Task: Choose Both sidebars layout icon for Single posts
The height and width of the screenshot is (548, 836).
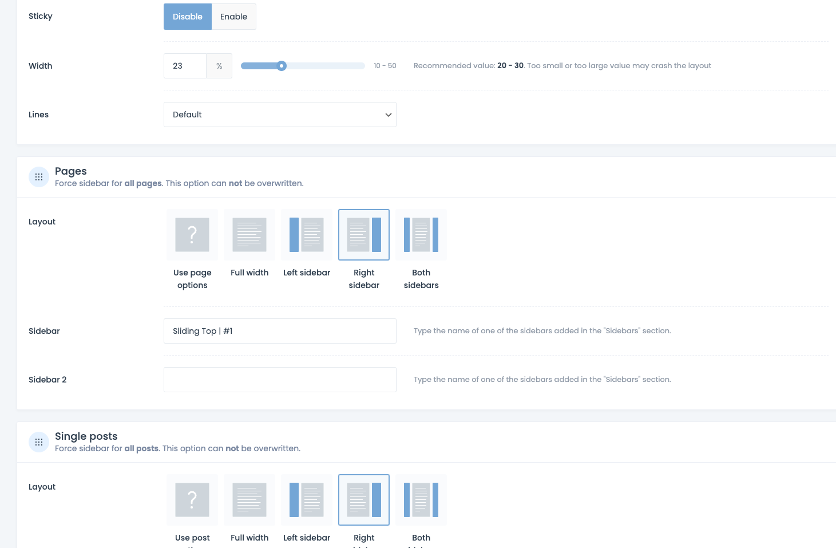Action: (x=421, y=500)
